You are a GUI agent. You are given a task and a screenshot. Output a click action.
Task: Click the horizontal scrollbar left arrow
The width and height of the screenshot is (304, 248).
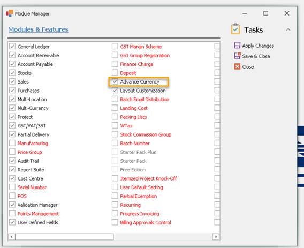click(12, 237)
